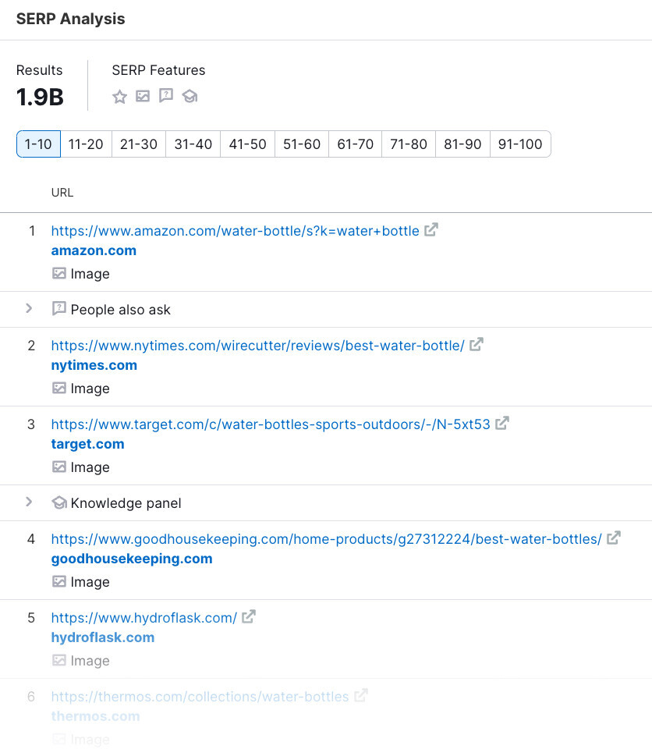Screen dimensions: 652x756
Task: Collapse the People also ask chevron arrow
Action: [x=30, y=309]
